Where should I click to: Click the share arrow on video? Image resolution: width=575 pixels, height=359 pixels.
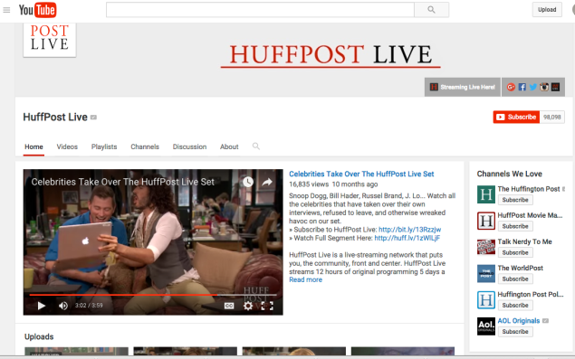[x=267, y=182]
